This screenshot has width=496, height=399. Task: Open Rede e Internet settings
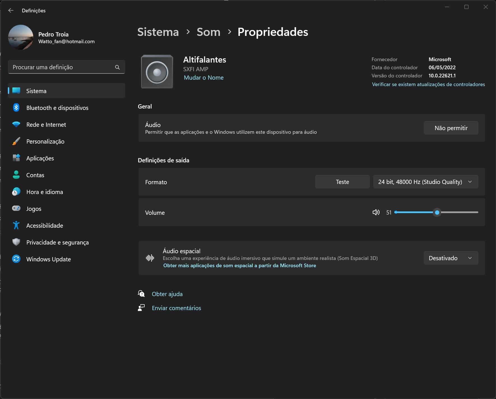46,124
